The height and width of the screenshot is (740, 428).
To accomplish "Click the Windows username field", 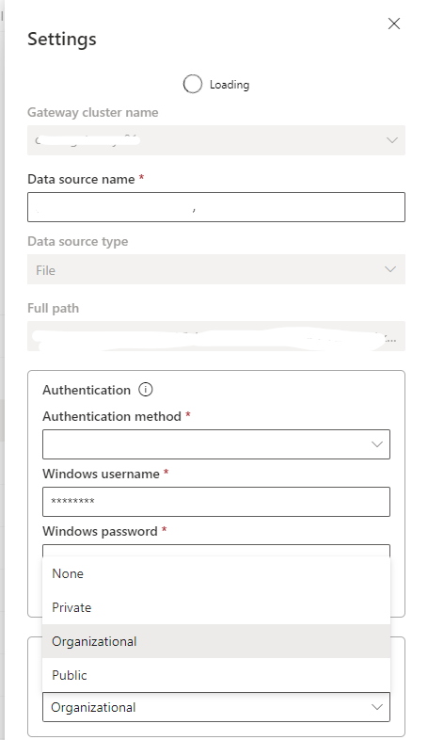I will click(x=216, y=502).
